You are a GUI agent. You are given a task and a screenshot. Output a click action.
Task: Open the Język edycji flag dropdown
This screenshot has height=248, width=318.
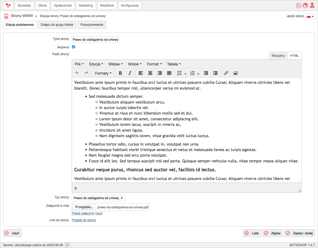click(x=310, y=16)
